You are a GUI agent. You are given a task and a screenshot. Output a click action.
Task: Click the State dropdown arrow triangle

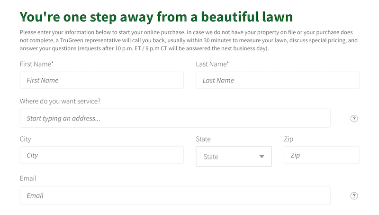coord(262,157)
